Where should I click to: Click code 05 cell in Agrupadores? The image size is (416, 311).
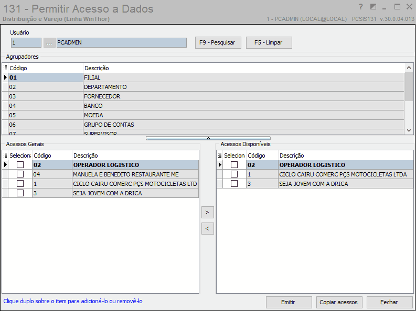click(45, 115)
